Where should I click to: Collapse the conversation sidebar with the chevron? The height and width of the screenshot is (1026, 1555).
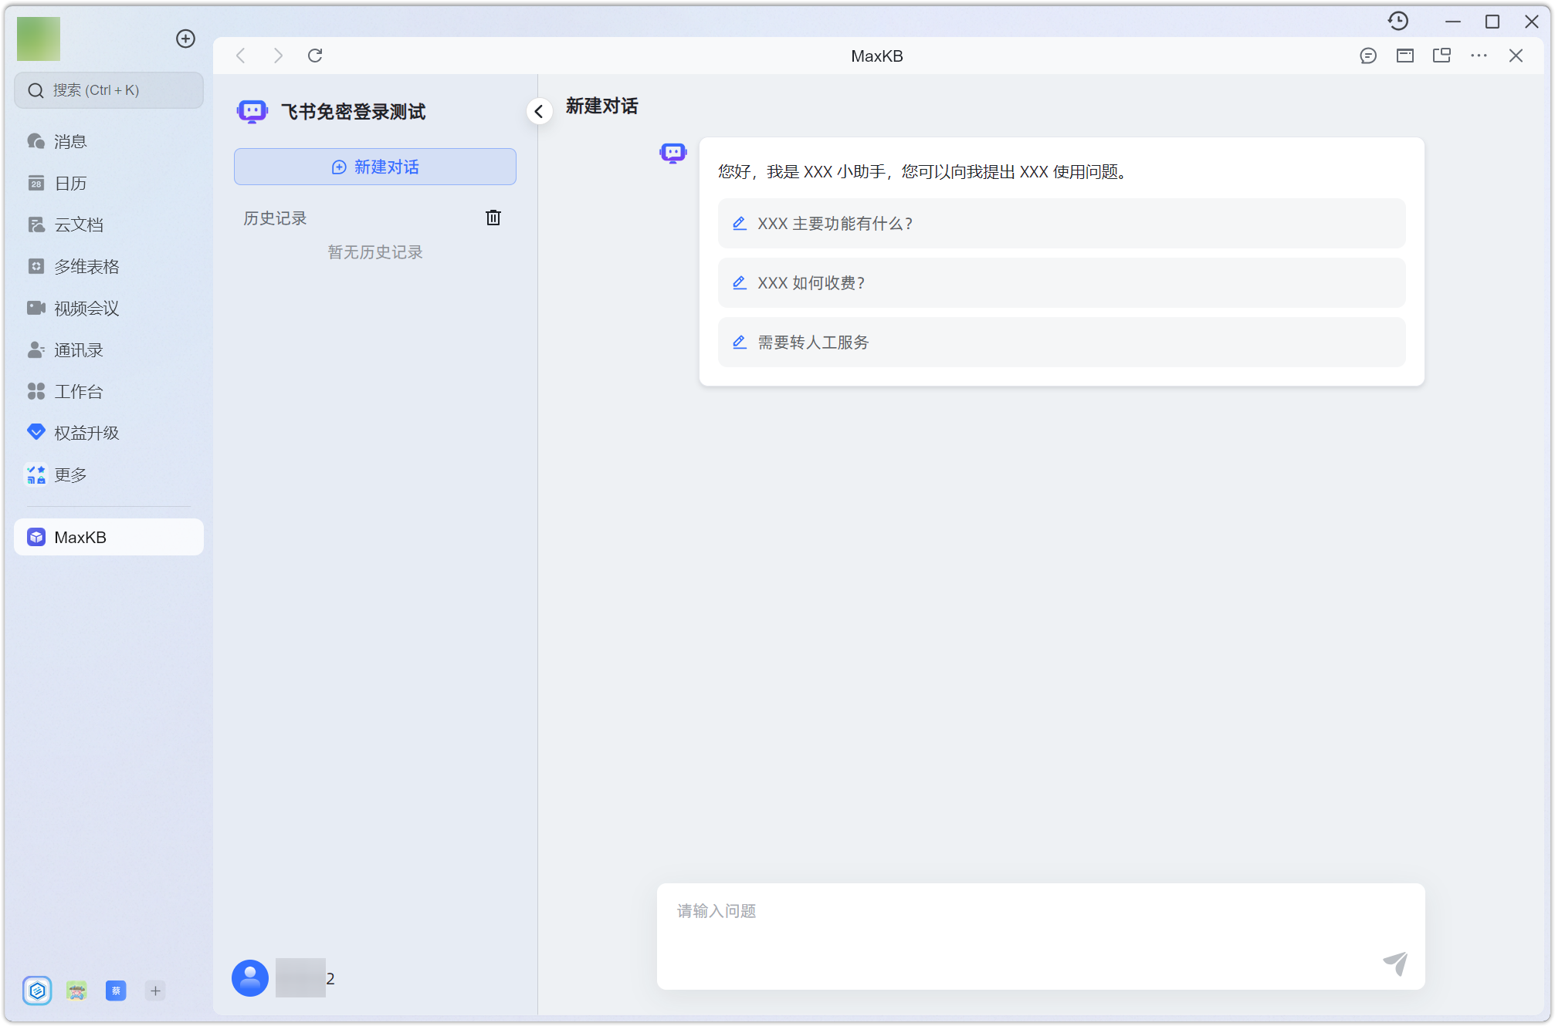click(538, 110)
